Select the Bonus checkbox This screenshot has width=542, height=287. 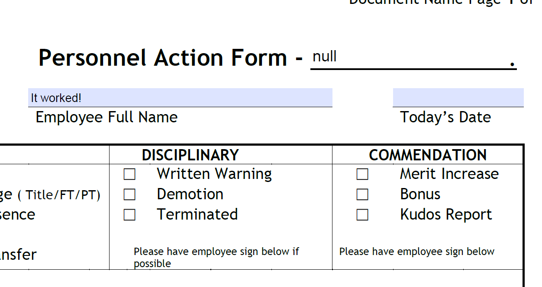pyautogui.click(x=362, y=195)
